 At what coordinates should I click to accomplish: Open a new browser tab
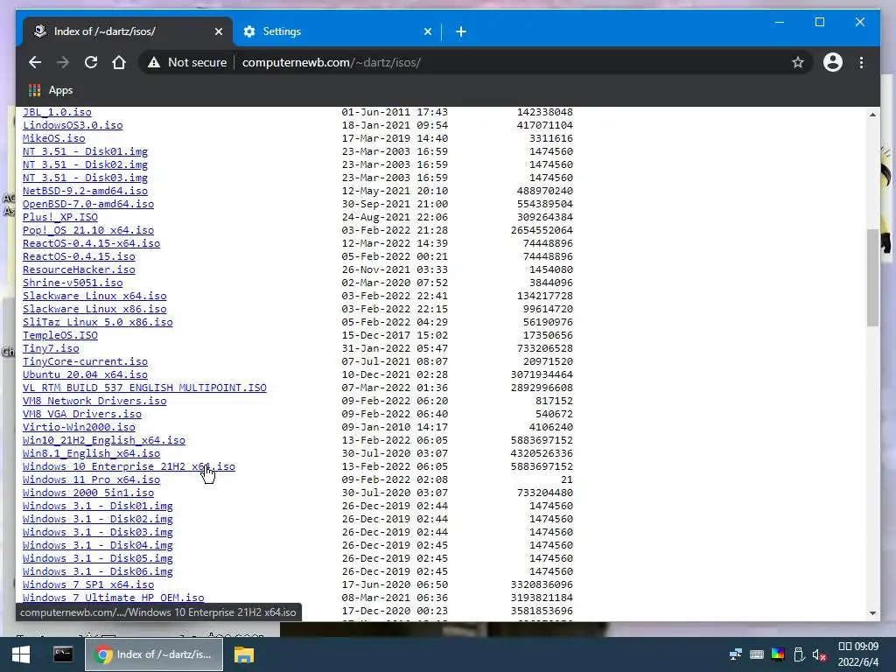(461, 31)
